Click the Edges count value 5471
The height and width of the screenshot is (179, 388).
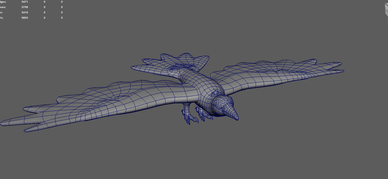[x=25, y=2]
